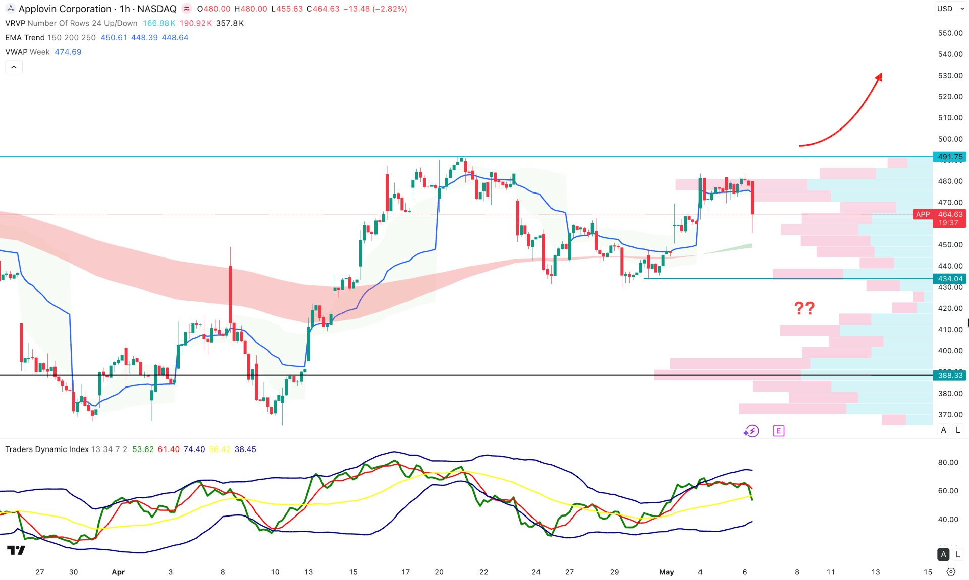
Task: Open the time axis settings gear
Action: [x=951, y=572]
